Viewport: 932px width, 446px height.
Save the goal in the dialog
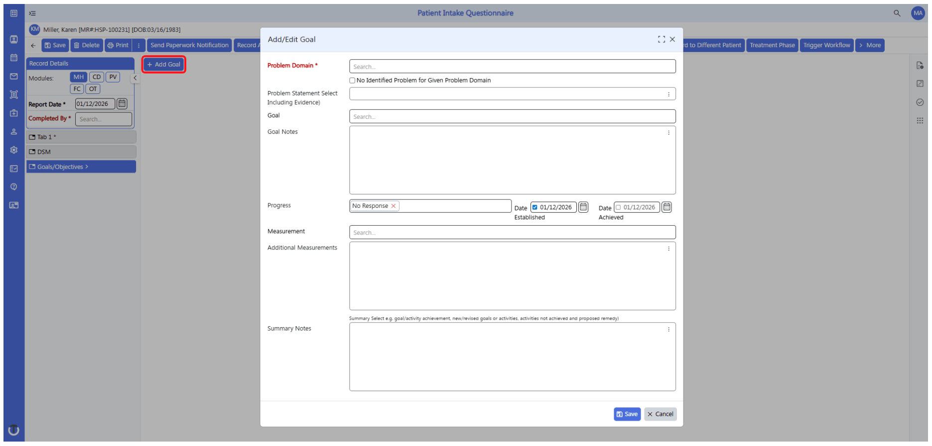point(627,414)
